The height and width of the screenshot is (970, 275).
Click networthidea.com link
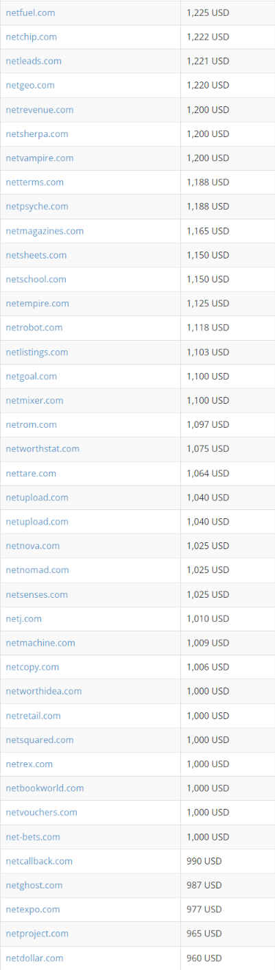[x=44, y=691]
